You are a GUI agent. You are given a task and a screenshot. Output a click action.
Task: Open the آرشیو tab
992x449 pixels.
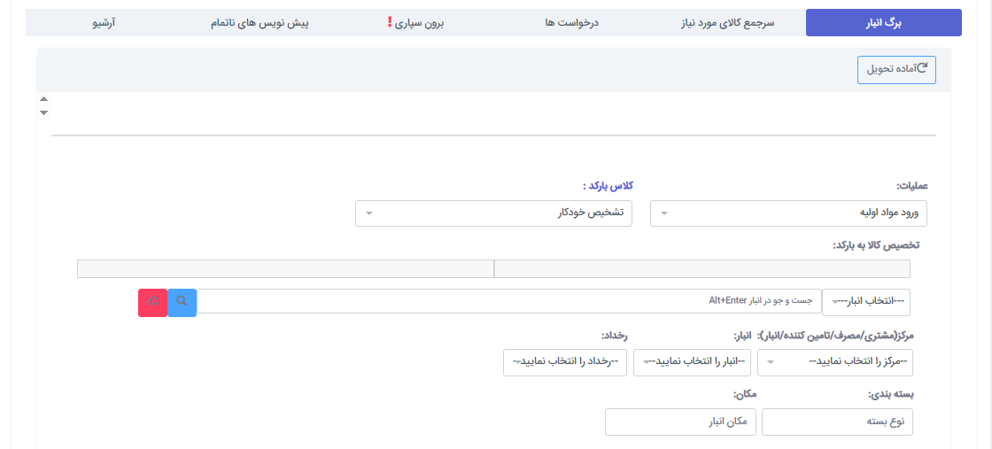click(104, 23)
